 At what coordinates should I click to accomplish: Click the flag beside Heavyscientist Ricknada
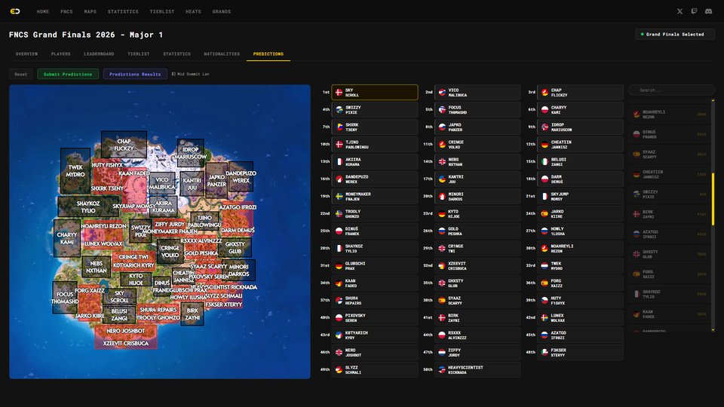pos(442,369)
